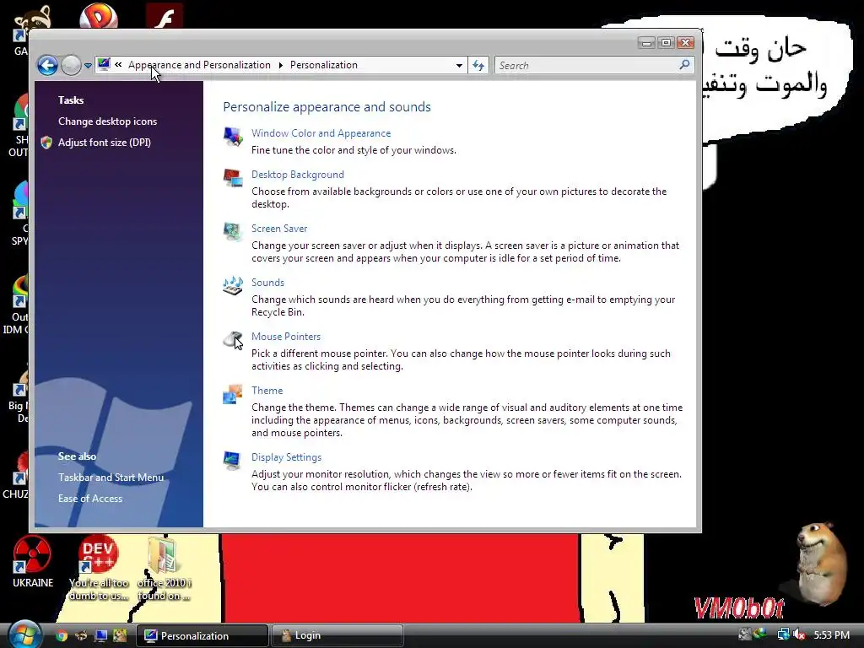Screen dimensions: 864x648
Task: Click the Control Panel icon in the address bar
Action: tap(104, 64)
